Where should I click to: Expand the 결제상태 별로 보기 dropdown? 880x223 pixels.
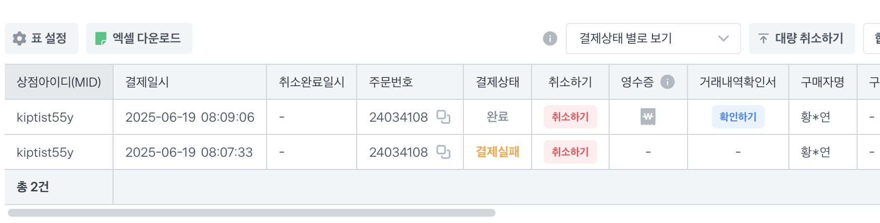point(653,38)
